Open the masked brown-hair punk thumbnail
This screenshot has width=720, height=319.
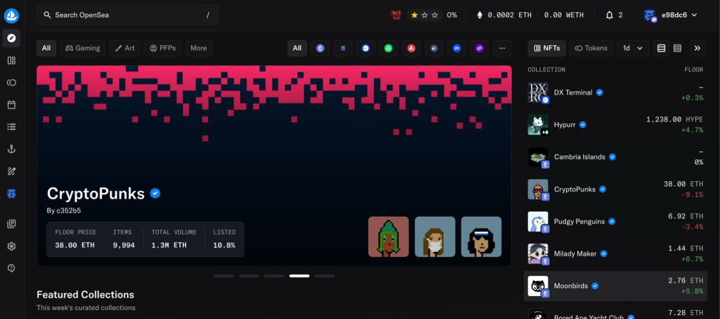[x=435, y=237]
